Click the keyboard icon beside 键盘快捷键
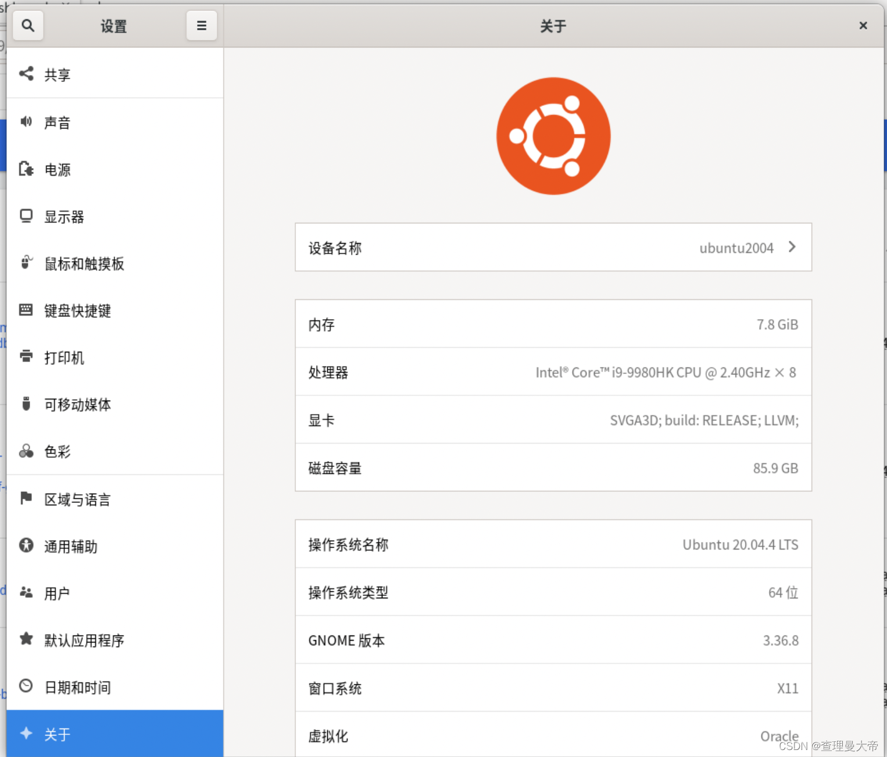887x757 pixels. point(26,310)
